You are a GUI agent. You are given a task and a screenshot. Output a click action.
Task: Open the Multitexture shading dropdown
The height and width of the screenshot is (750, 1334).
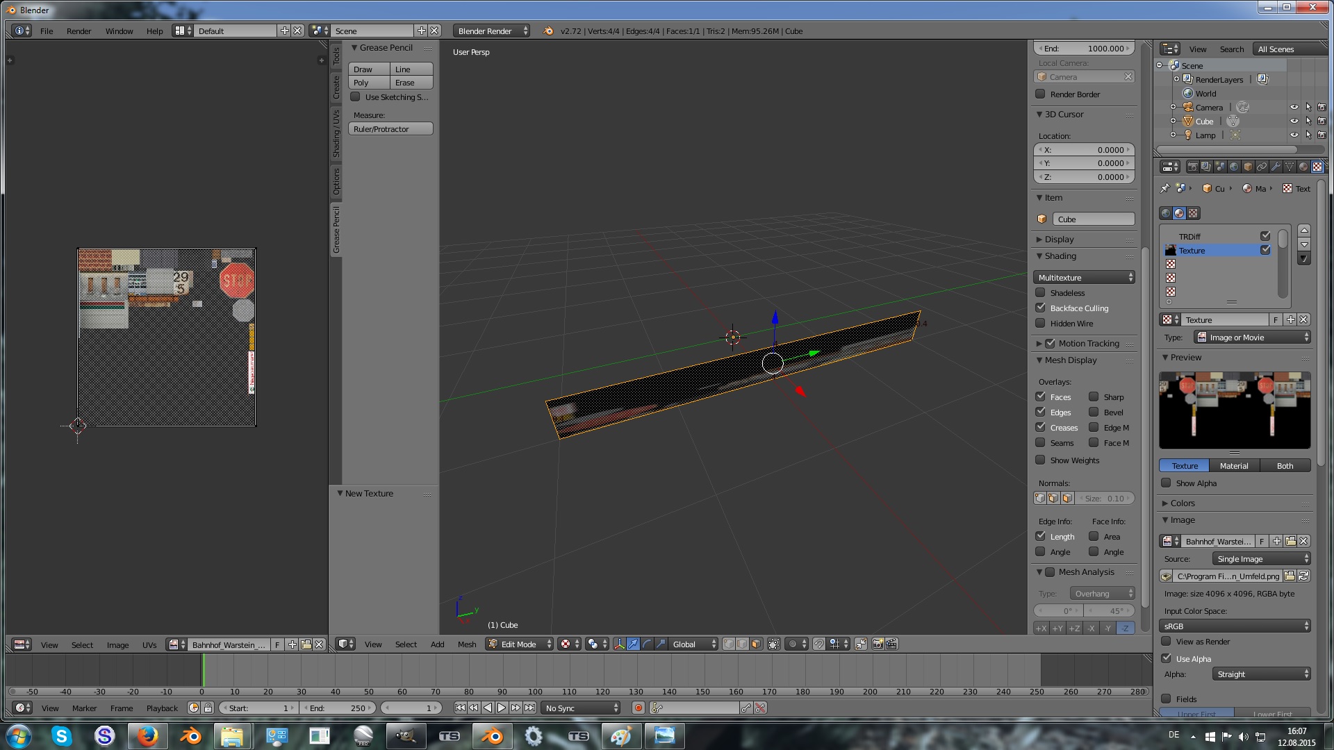tap(1084, 277)
